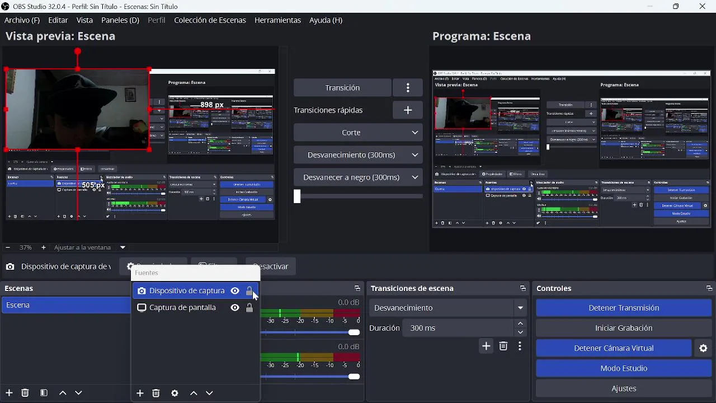Image resolution: width=716 pixels, height=403 pixels.
Task: Toggle Modo Estudio off
Action: pyautogui.click(x=624, y=368)
